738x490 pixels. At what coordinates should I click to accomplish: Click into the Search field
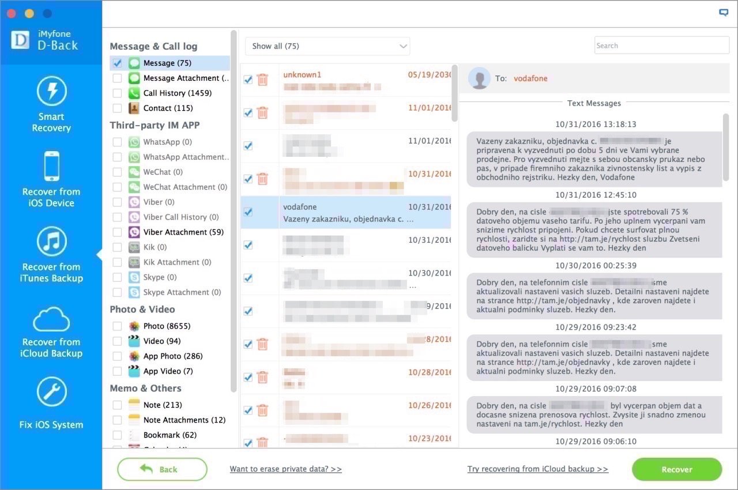click(661, 46)
